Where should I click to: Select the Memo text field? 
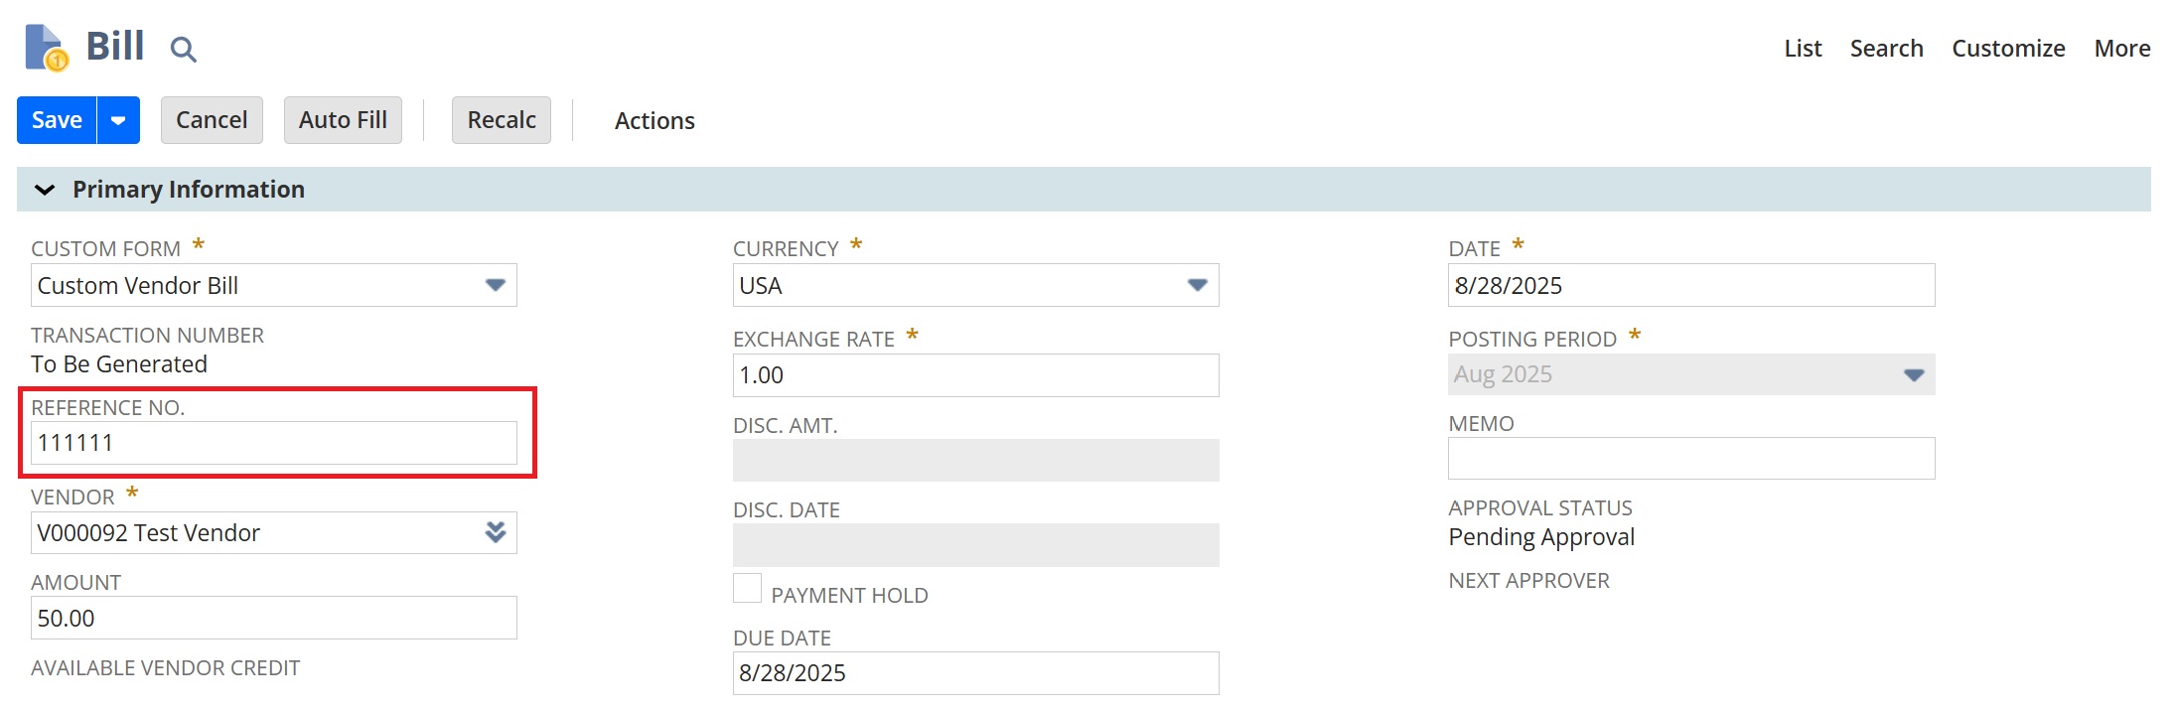[1690, 459]
